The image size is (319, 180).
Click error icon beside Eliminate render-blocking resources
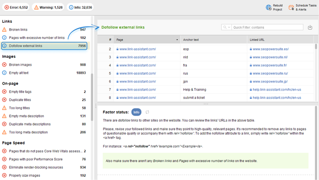pos(4,167)
